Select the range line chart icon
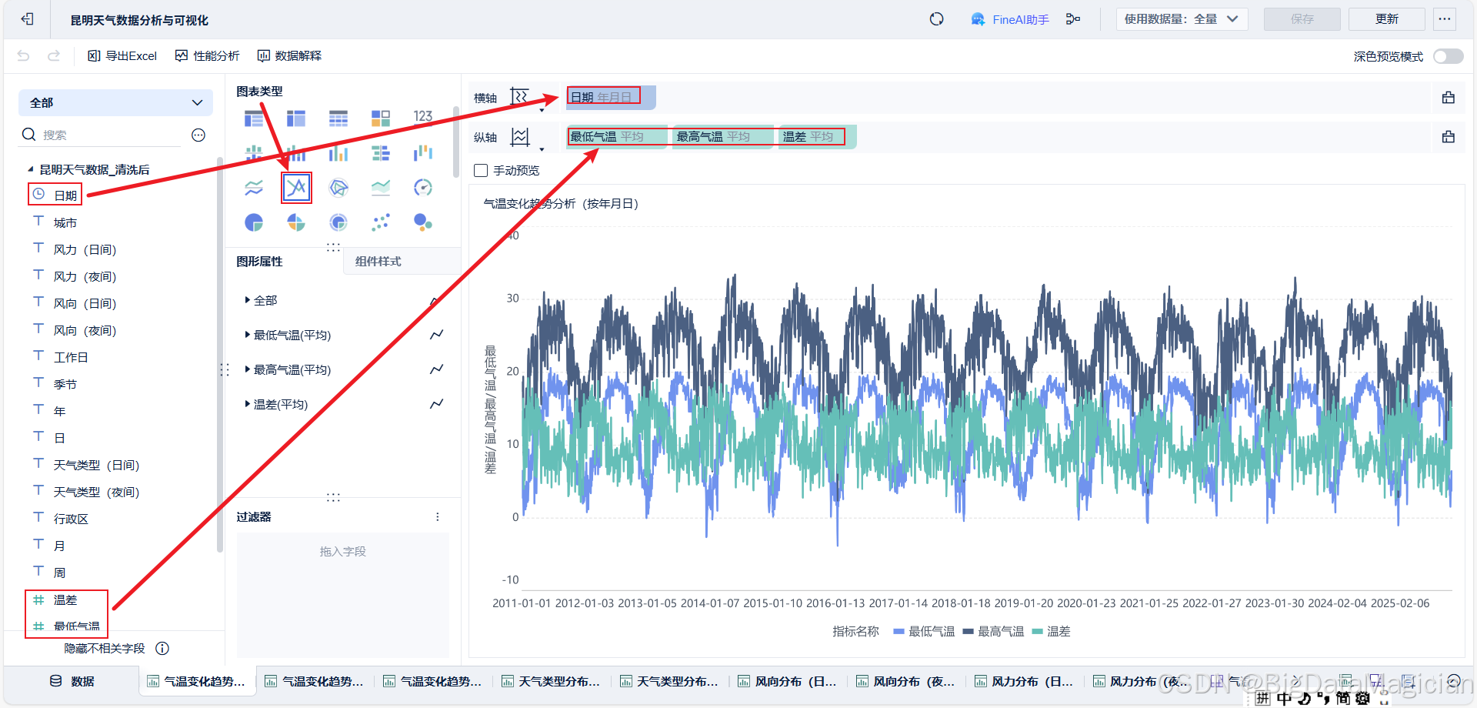Viewport: 1477px width, 708px height. pyautogui.click(x=254, y=188)
